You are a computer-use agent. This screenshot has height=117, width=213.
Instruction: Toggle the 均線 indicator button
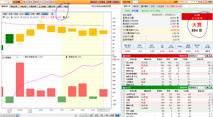pos(5,14)
